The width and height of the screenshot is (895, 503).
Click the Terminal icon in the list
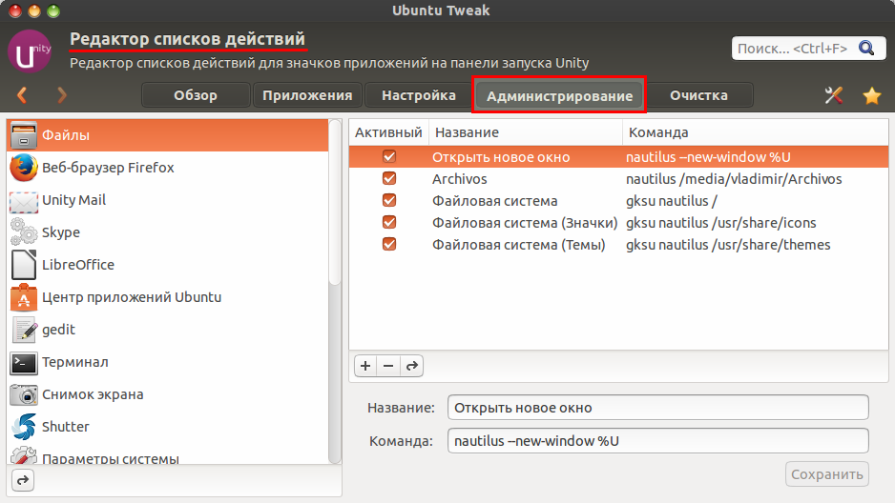[x=24, y=362]
